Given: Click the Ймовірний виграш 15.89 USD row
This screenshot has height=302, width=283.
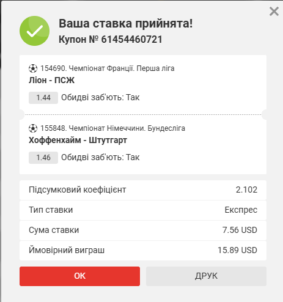Looking at the screenshot, I should point(143,251).
